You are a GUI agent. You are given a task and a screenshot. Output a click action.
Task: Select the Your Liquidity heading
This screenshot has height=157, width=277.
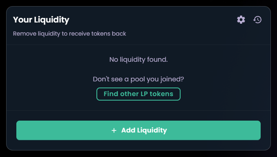pyautogui.click(x=41, y=20)
